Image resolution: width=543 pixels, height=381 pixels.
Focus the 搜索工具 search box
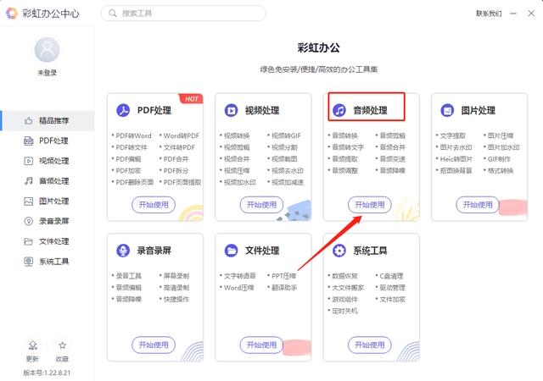[x=183, y=14]
